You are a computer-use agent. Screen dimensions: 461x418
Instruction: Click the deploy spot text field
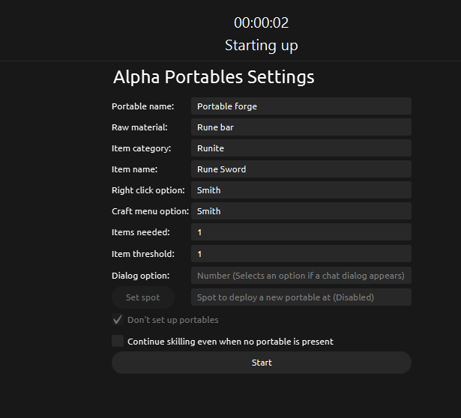(301, 297)
